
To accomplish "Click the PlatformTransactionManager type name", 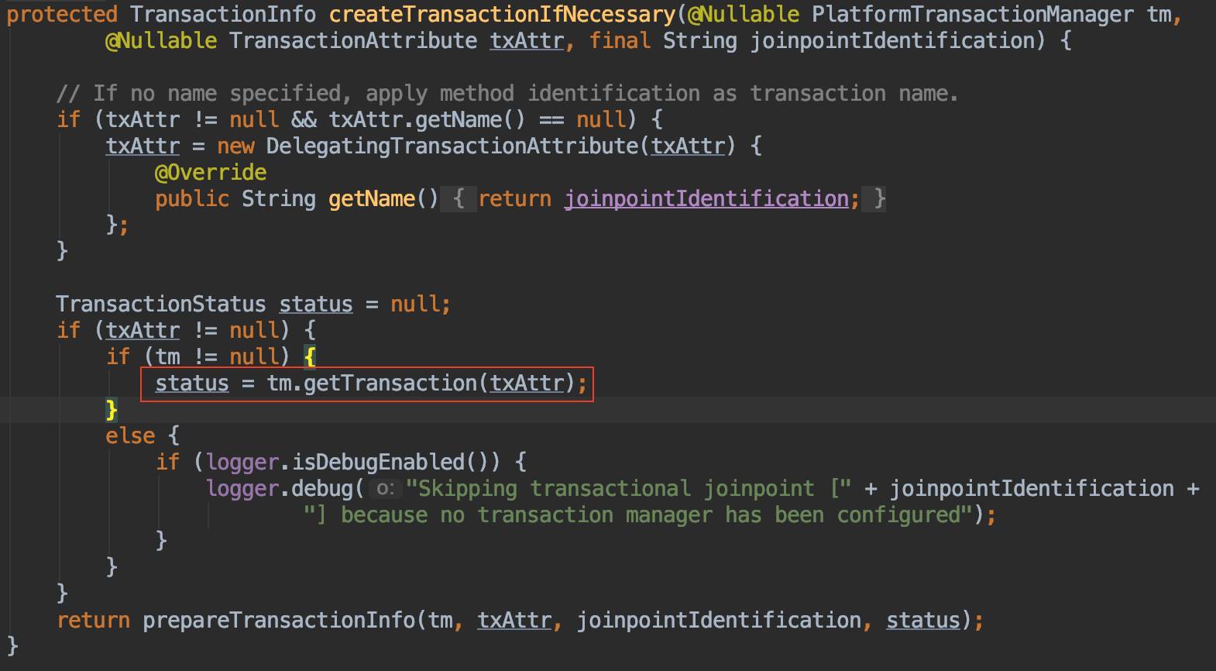I will (x=973, y=14).
